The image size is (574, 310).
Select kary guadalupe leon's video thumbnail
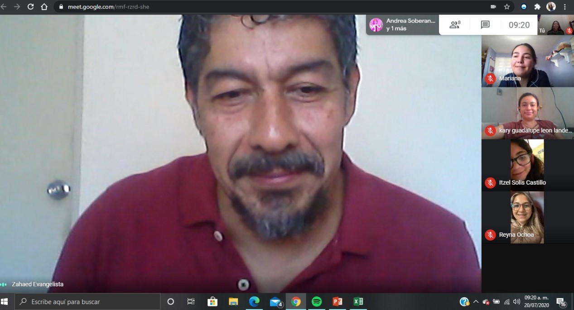528,113
